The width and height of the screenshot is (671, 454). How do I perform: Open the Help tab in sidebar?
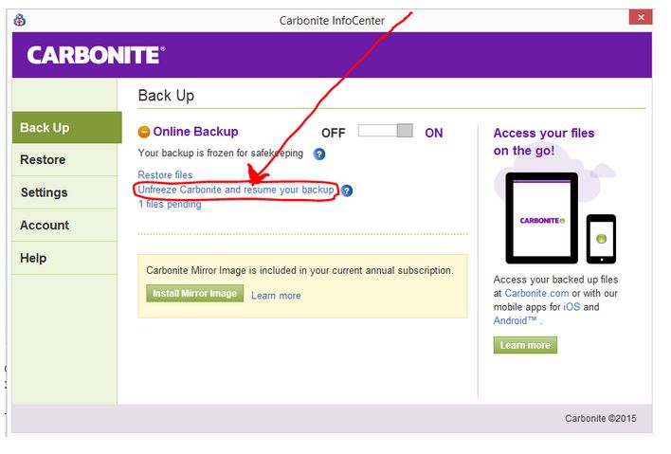pyautogui.click(x=66, y=258)
